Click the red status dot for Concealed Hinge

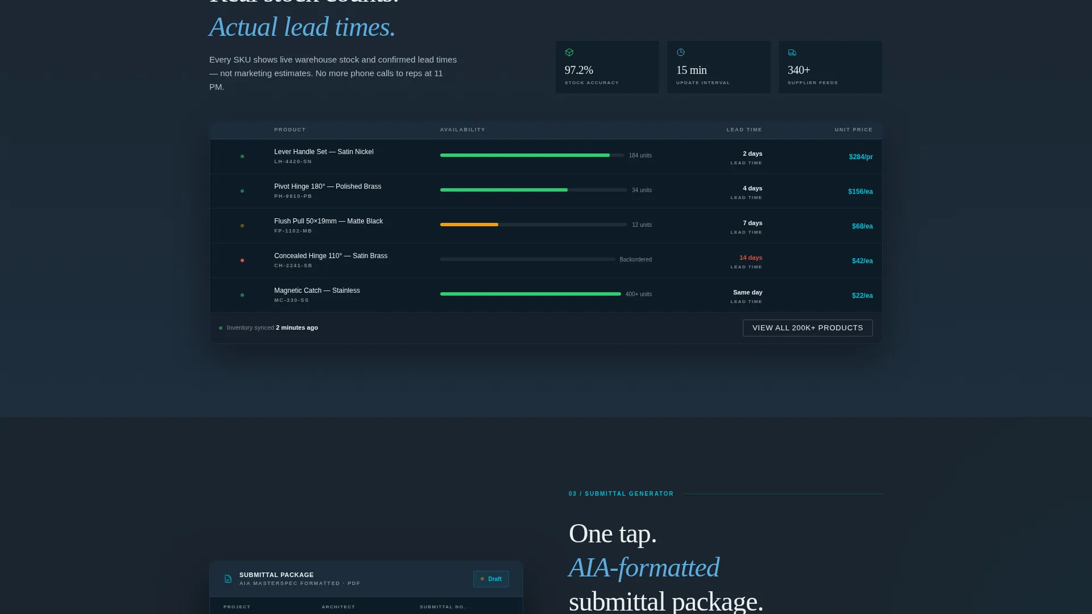[x=242, y=260]
